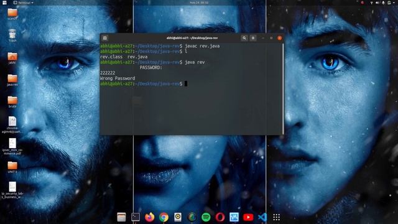Image resolution: width=398 pixels, height=224 pixels.
Task: Click the 'java rev' command text
Action: tap(195, 62)
